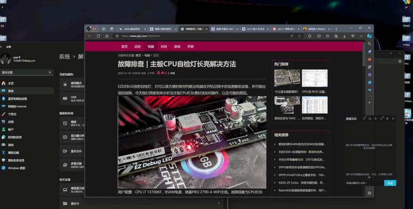This screenshot has height=209, width=413.
Task: Select 网络和 Internet in Settings sidebar
Action: click(x=27, y=106)
